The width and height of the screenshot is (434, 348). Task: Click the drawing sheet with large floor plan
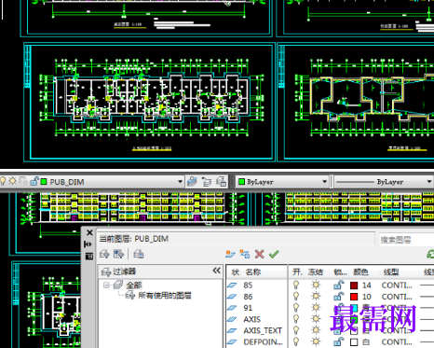tap(149, 102)
